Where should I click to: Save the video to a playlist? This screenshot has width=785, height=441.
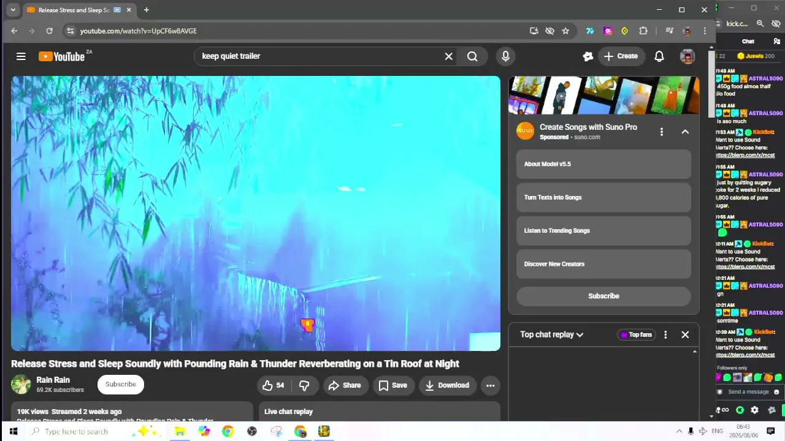pyautogui.click(x=392, y=385)
